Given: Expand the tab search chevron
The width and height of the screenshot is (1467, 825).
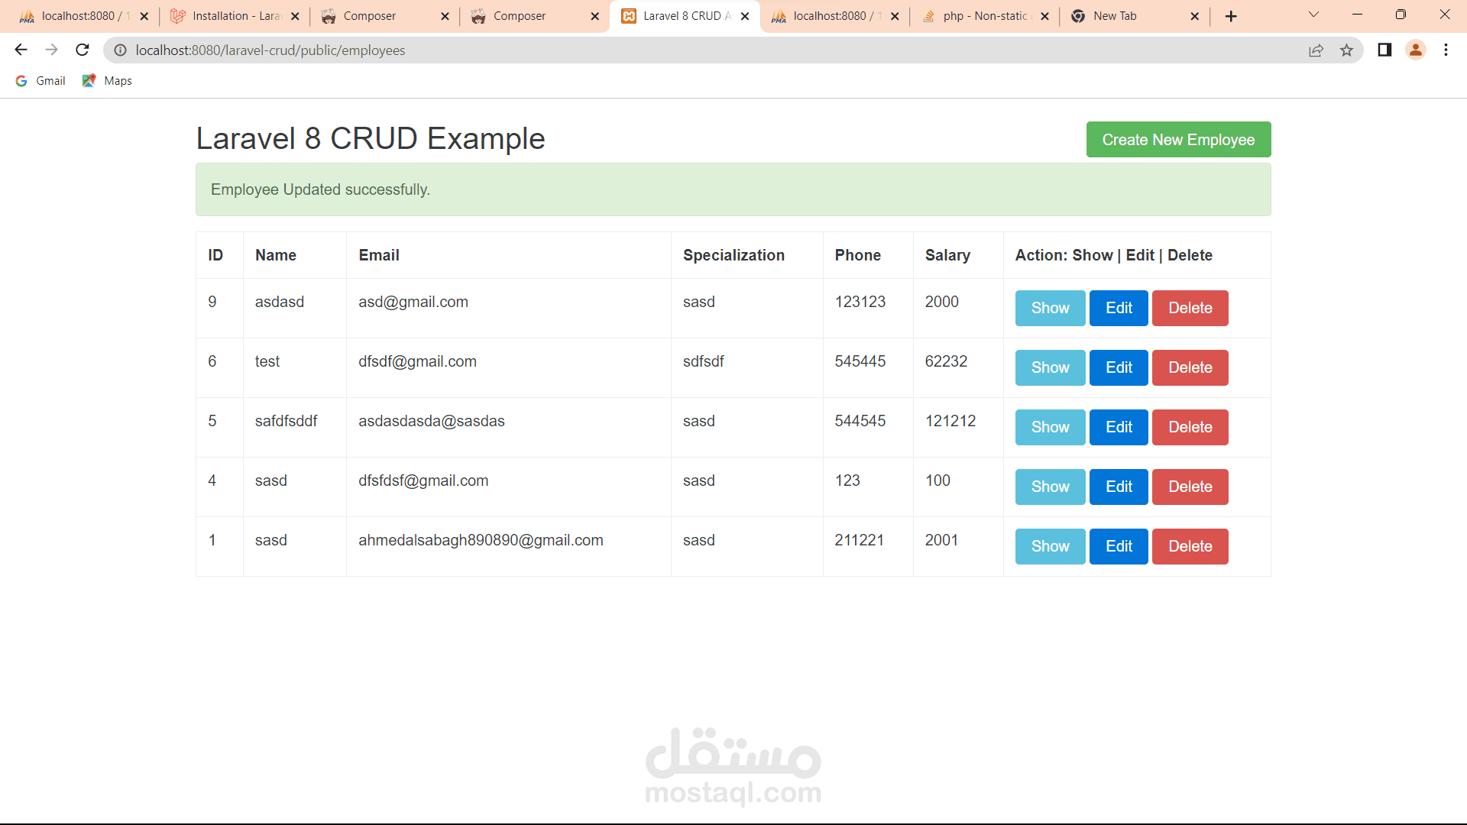Looking at the screenshot, I should pos(1313,15).
